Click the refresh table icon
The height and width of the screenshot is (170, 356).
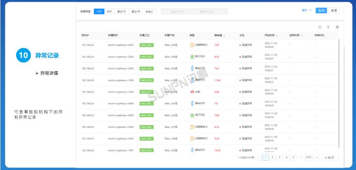[320, 27]
